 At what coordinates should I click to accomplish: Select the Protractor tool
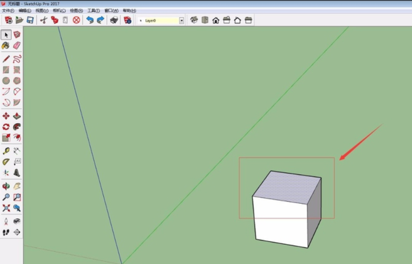[x=6, y=162]
